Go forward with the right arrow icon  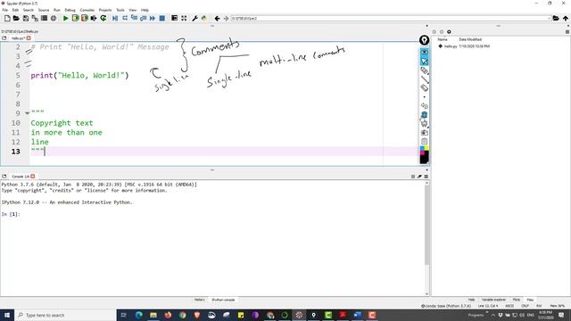(226, 18)
